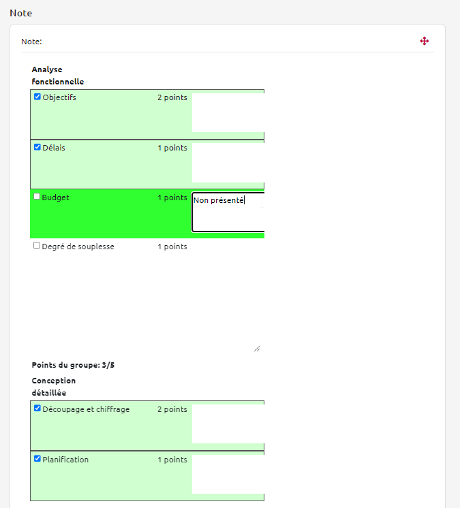
Task: Click the comment field in Délais row
Action: pos(228,163)
